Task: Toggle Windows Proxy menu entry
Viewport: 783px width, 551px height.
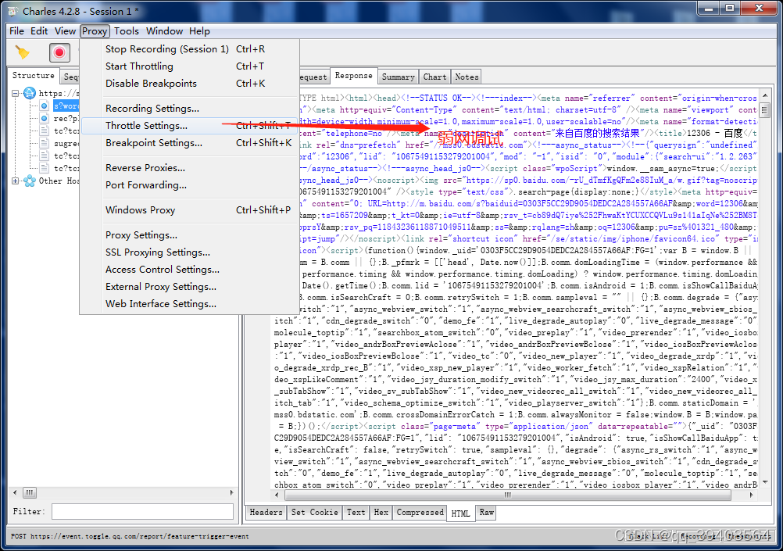Action: 189,209
